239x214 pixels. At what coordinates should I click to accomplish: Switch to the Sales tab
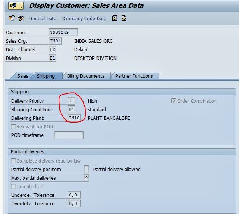[23, 76]
